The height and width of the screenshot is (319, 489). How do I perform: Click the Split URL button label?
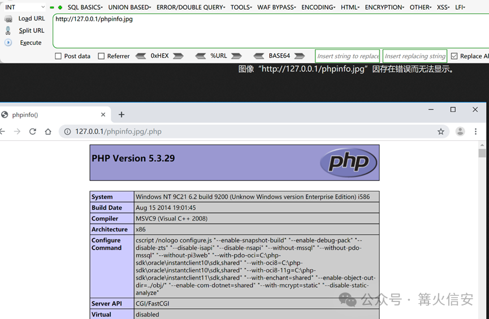pyautogui.click(x=32, y=31)
